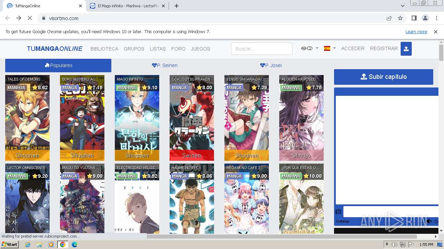
Task: Close the TuMangaOnline tab
Action: tap(80, 6)
